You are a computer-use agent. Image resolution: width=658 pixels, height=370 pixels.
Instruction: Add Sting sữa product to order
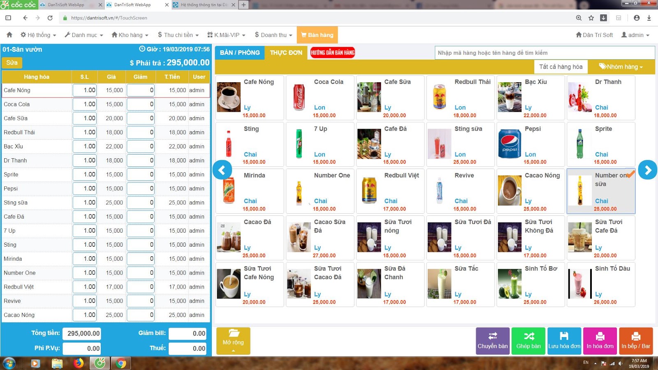pos(461,144)
